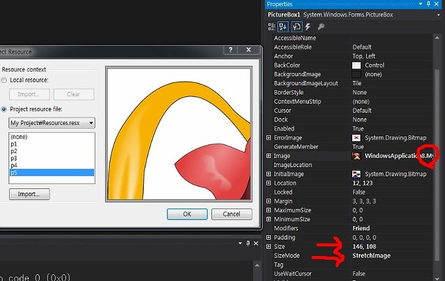The width and height of the screenshot is (445, 281).
Task: Select the Anchor value Top, Left
Action: pyautogui.click(x=364, y=56)
